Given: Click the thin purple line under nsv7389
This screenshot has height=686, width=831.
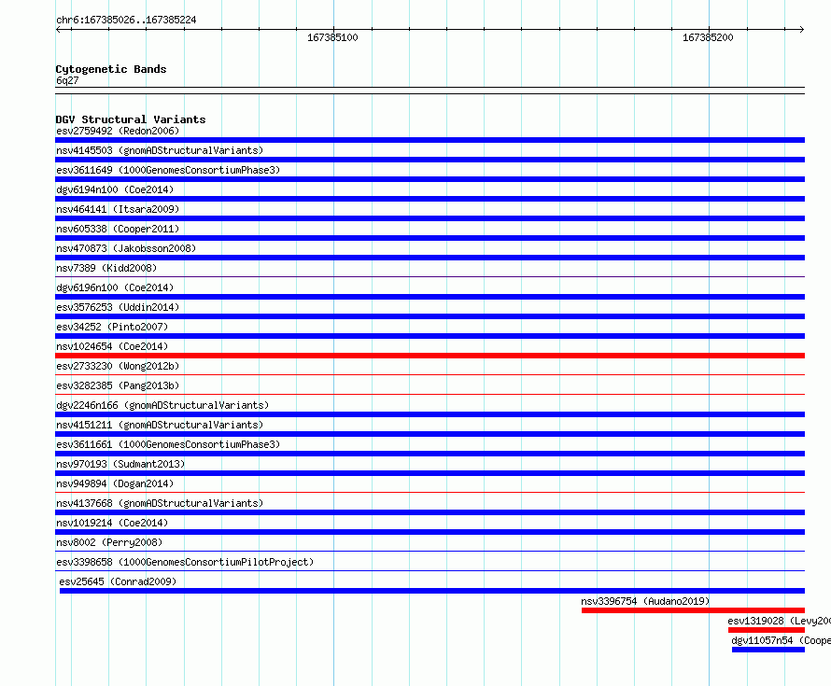Looking at the screenshot, I should (430, 276).
